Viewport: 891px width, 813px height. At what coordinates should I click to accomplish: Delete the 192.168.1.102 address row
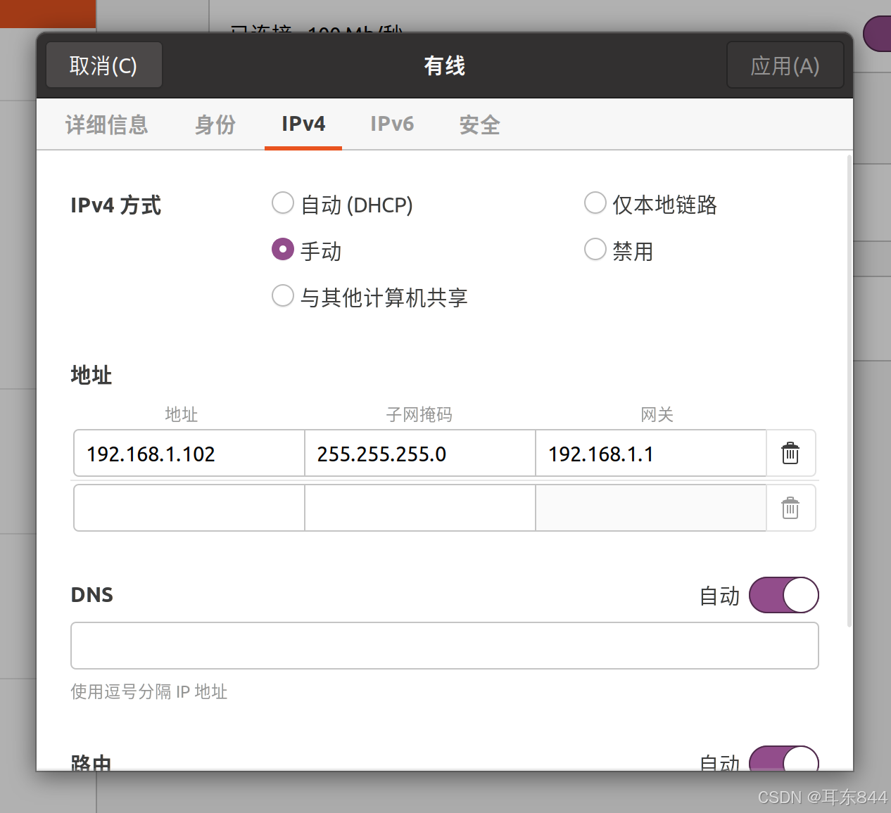pyautogui.click(x=790, y=454)
